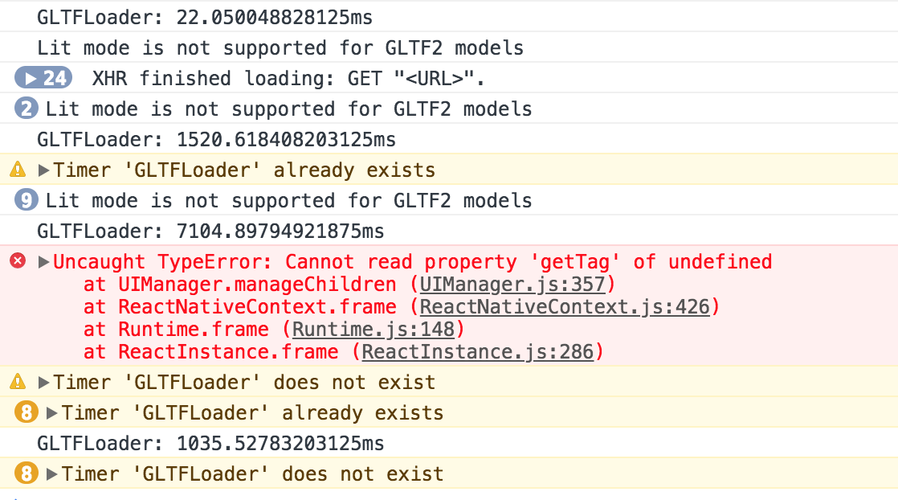Click the '2' repeat badge on Lit mode warning

click(x=26, y=109)
